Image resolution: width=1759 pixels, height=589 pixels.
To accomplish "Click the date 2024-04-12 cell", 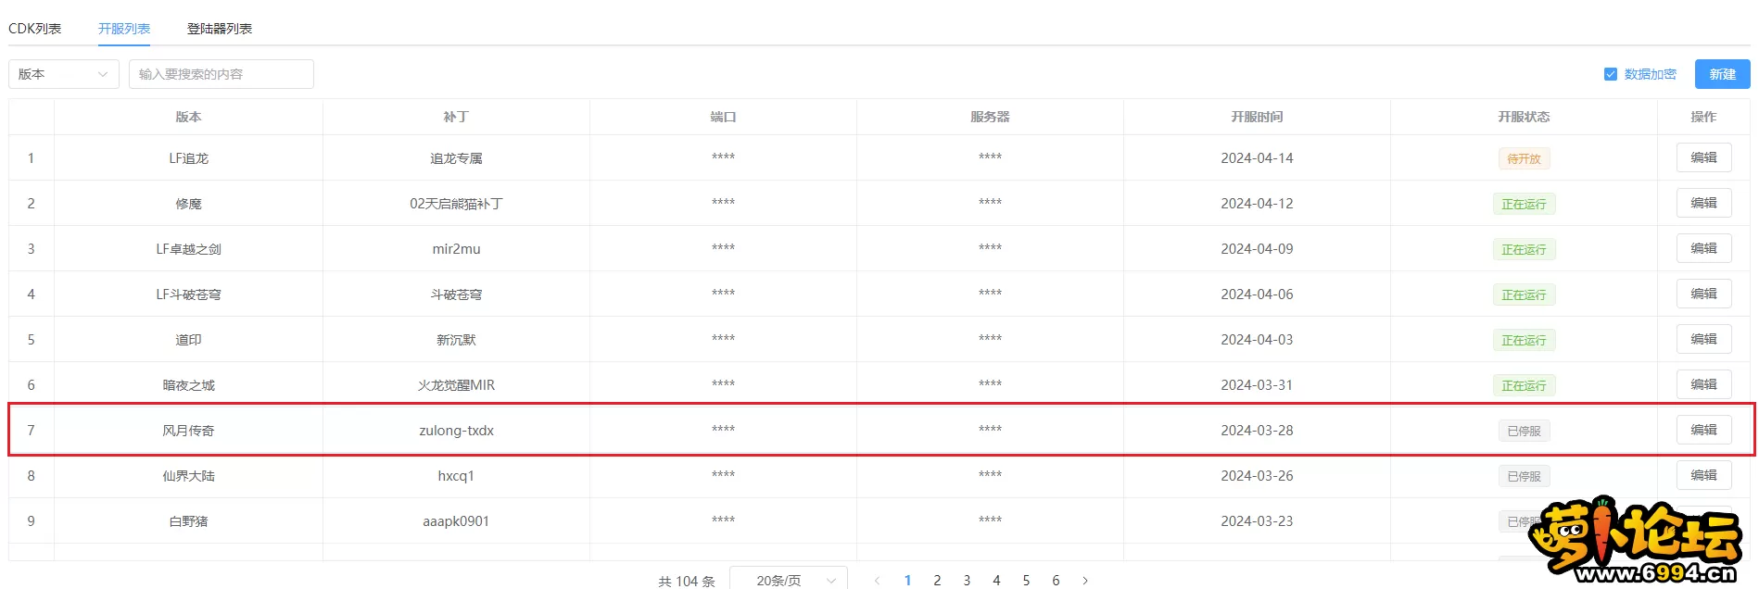I will [x=1257, y=204].
